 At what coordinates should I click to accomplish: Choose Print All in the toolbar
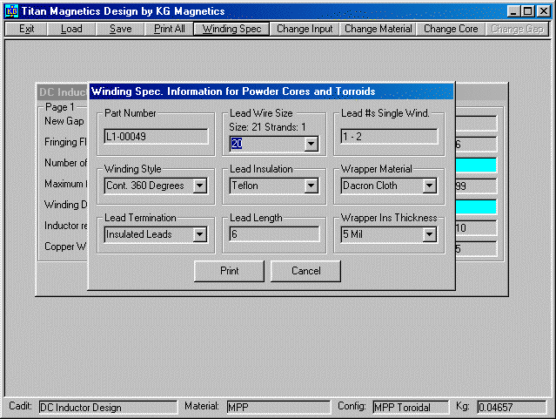point(170,29)
